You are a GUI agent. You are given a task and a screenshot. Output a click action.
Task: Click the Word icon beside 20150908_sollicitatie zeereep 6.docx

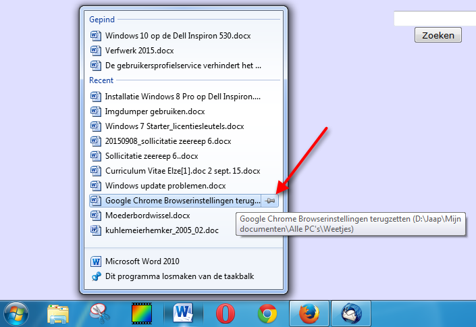96,141
